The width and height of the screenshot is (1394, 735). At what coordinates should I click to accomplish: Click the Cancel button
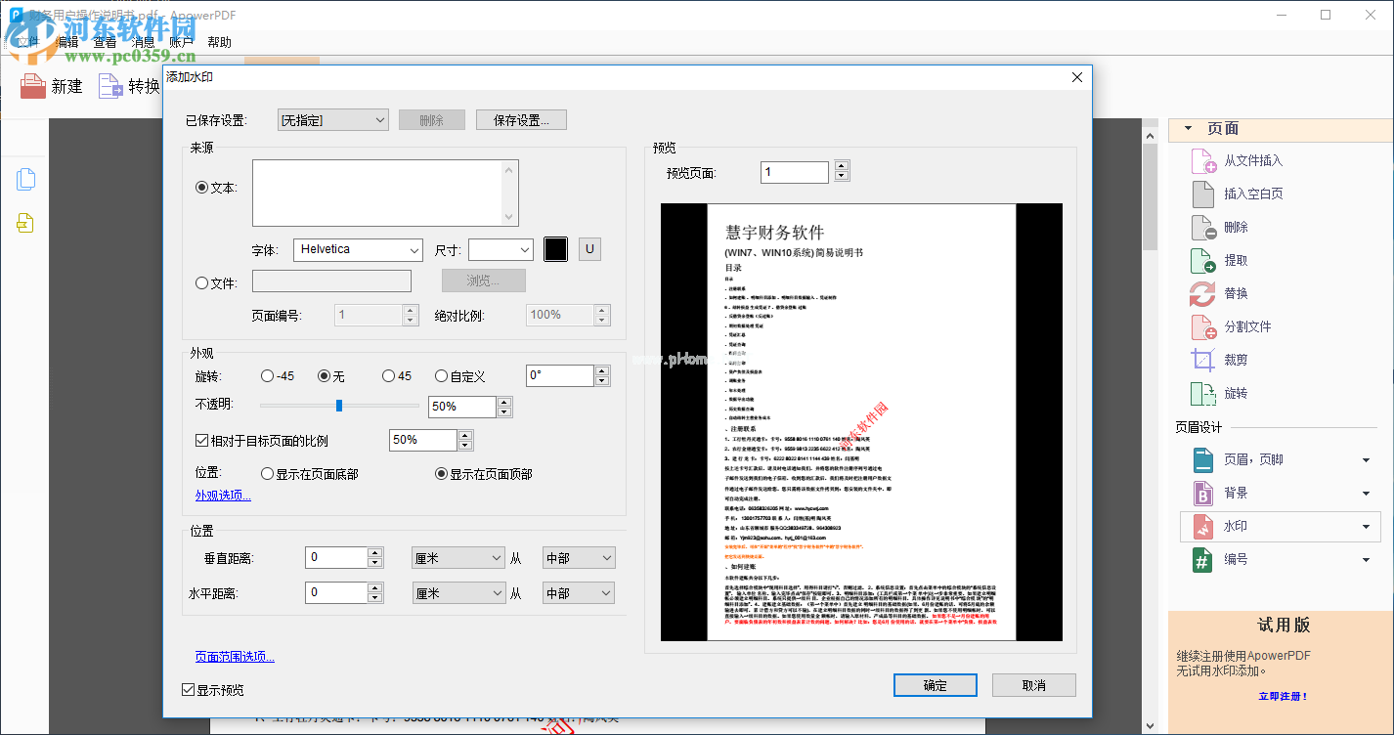pos(1034,685)
